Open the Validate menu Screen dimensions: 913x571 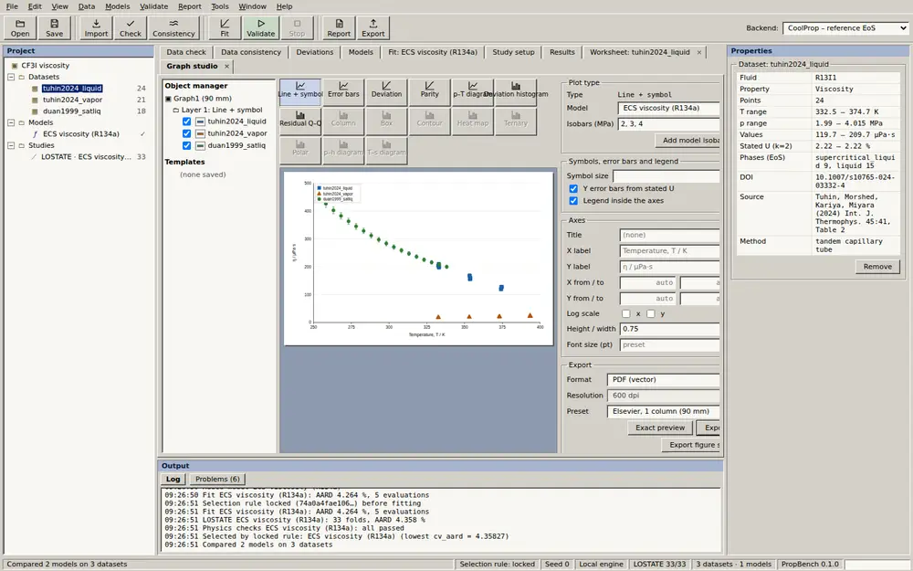[153, 6]
